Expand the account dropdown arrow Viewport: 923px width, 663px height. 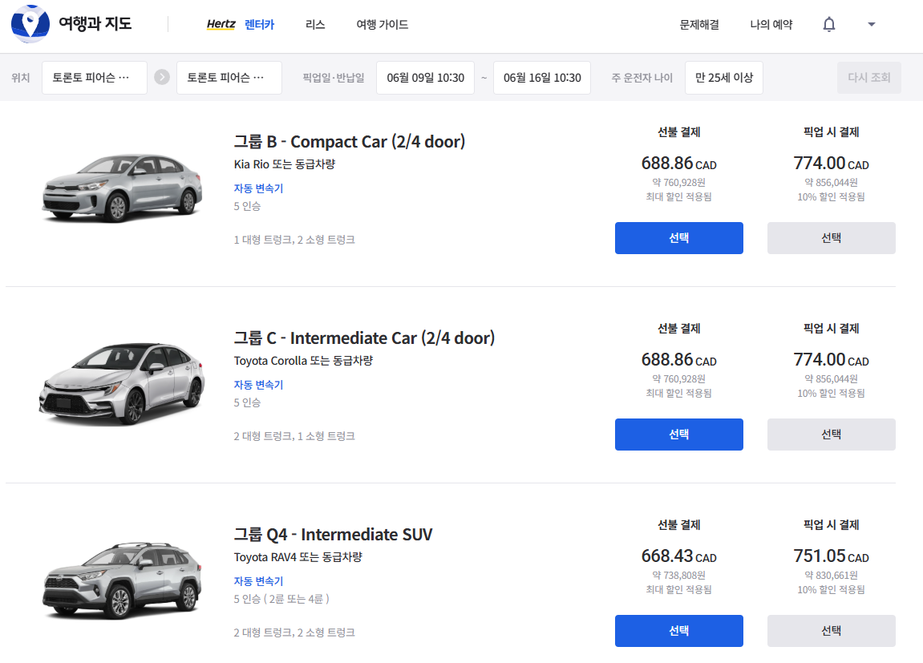click(872, 25)
